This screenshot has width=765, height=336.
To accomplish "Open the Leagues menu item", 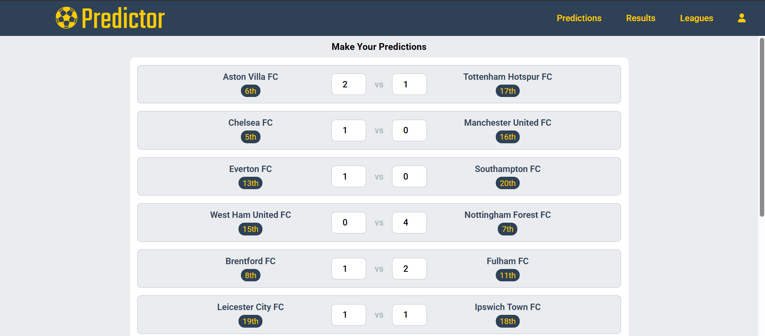I will tap(696, 18).
